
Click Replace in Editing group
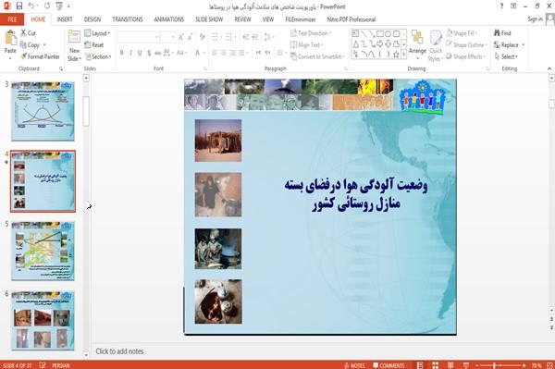(509, 45)
